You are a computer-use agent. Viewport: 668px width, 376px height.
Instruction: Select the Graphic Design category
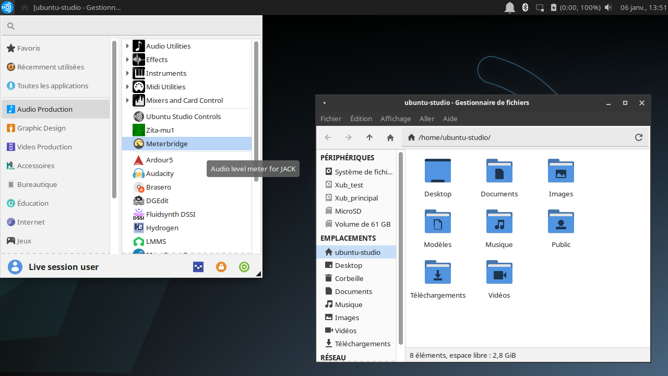[41, 128]
